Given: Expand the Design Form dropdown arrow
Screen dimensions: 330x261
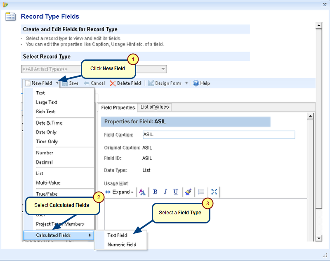Looking at the screenshot, I should 186,83.
